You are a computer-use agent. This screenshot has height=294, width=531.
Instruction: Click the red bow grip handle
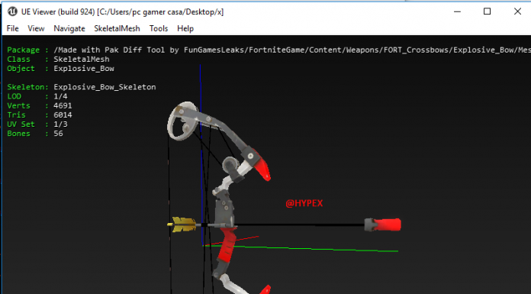227,245
